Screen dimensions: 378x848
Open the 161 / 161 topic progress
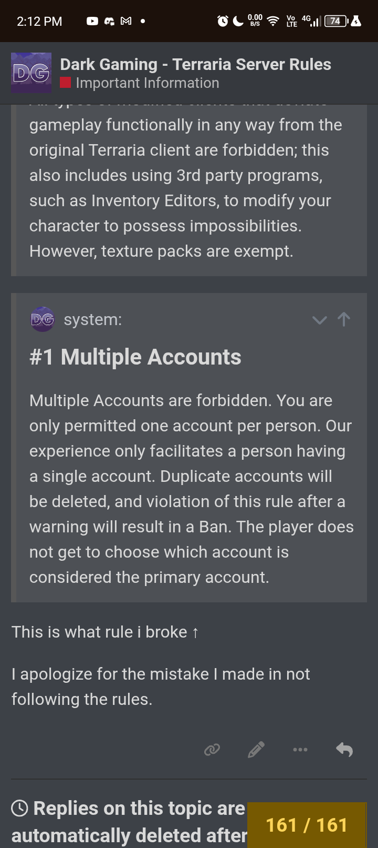click(x=307, y=825)
